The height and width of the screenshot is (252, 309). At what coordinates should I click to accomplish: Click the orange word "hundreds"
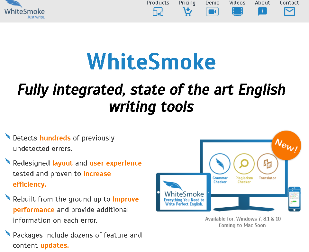pos(55,138)
